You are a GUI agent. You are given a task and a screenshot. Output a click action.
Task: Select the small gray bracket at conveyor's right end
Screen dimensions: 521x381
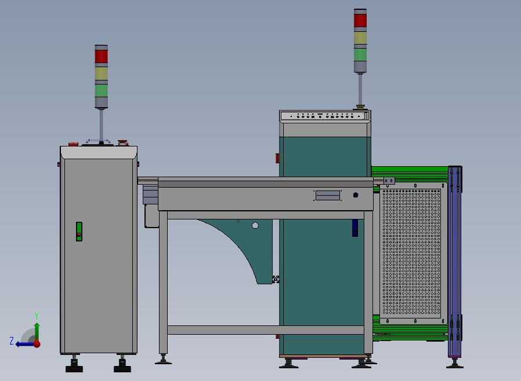point(389,181)
